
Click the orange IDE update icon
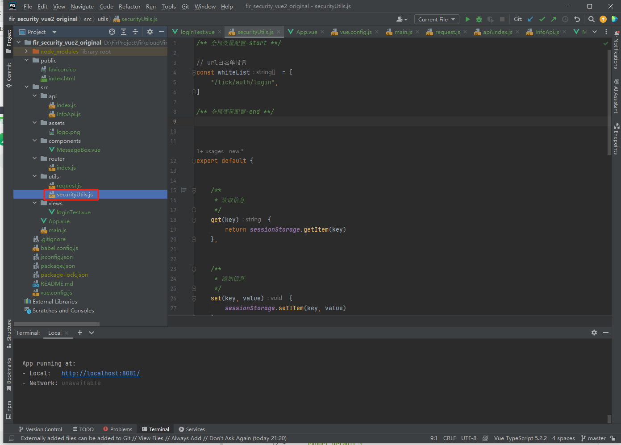click(603, 19)
